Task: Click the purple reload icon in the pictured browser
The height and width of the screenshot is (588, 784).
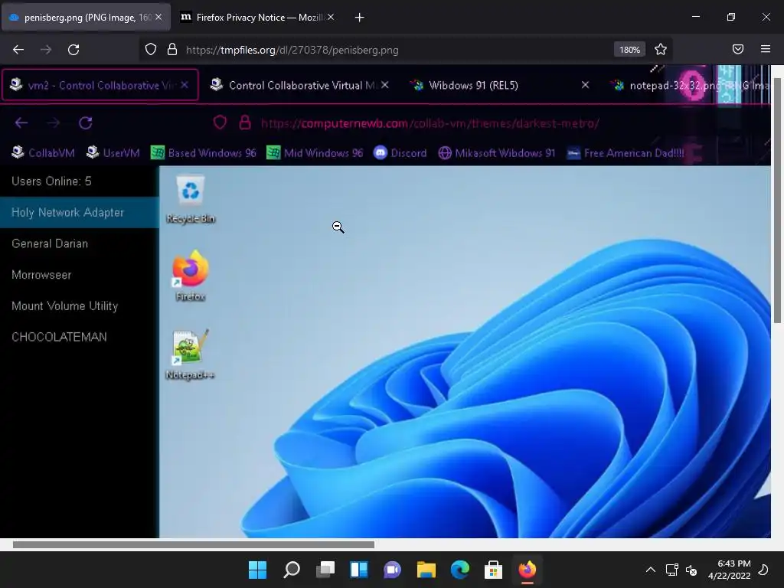Action: point(86,122)
